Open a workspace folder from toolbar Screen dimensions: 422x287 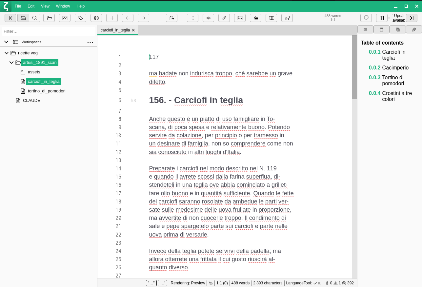(49, 18)
